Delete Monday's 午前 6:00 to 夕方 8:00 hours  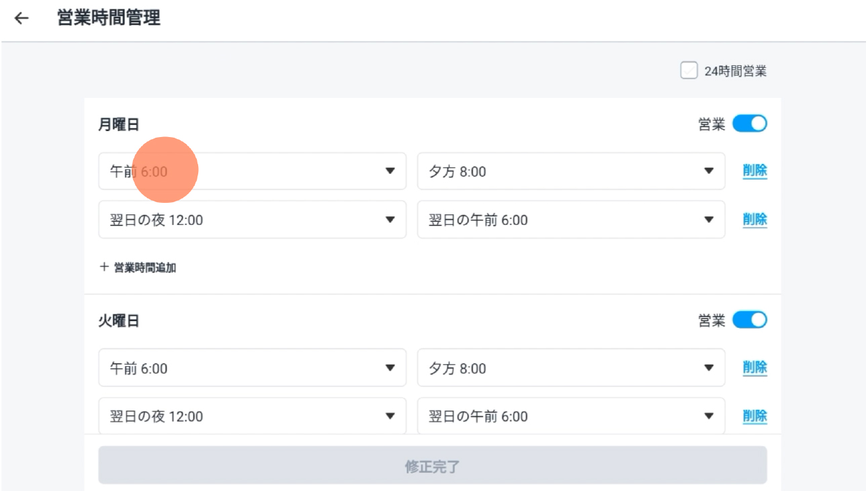[754, 171]
